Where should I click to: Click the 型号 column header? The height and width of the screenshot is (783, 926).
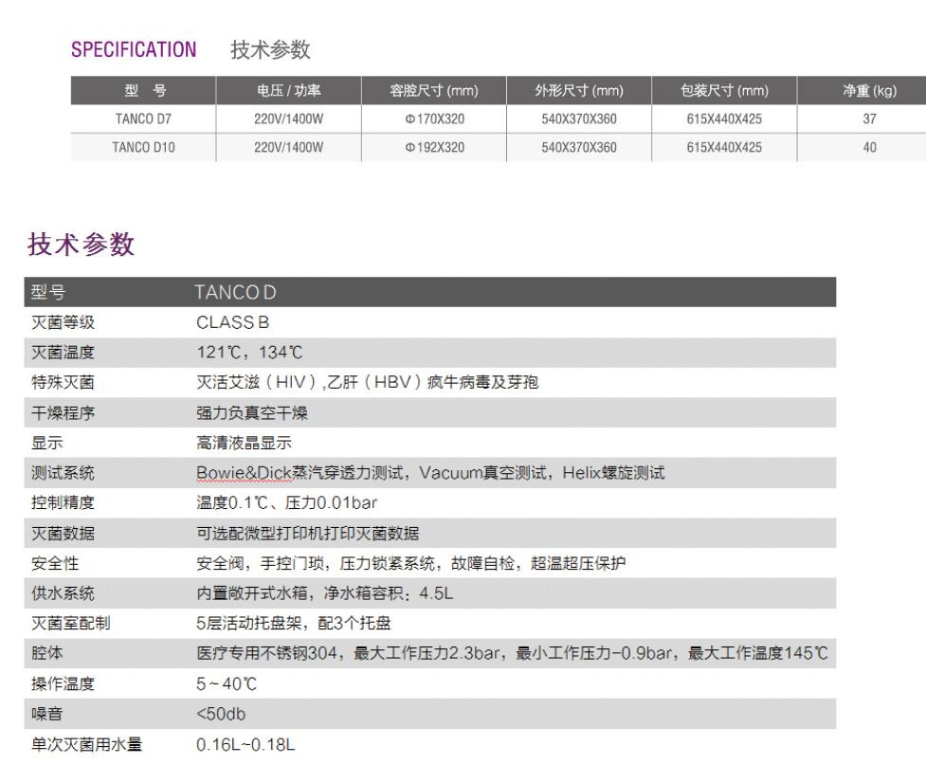pyautogui.click(x=141, y=92)
